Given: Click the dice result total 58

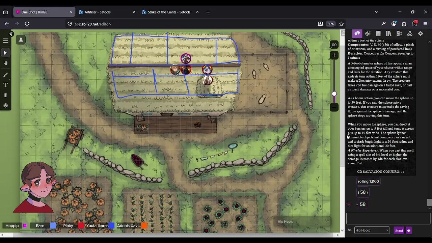Looking at the screenshot, I should coord(362,204).
